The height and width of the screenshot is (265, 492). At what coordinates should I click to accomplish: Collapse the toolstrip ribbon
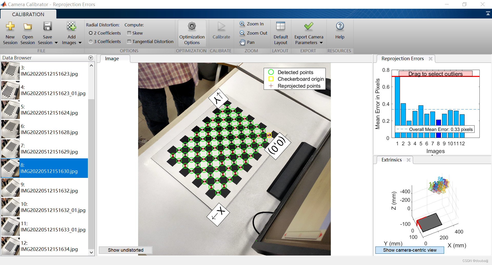coord(488,14)
